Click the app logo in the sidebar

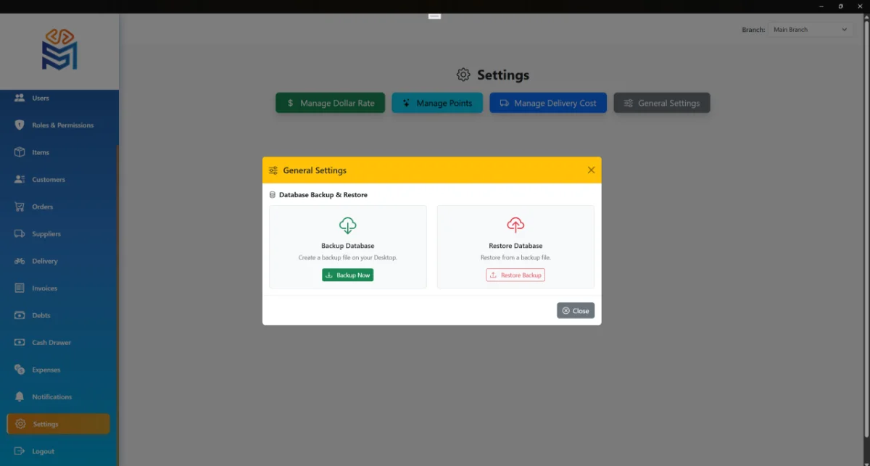[x=59, y=49]
